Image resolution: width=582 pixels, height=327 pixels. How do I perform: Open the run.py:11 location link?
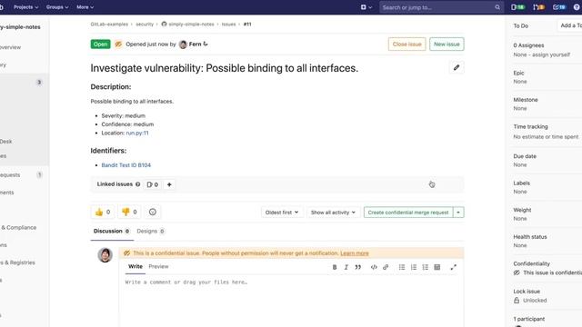(137, 133)
